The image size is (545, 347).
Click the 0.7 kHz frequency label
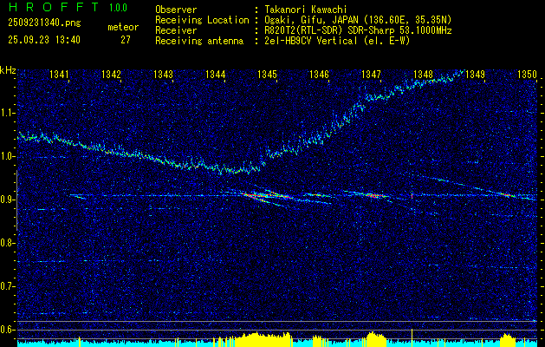pos(8,286)
